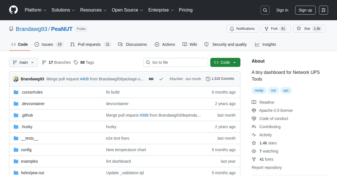Viewport: 337px width, 177px height.
Task: Expand the Resources menu
Action: [x=94, y=10]
